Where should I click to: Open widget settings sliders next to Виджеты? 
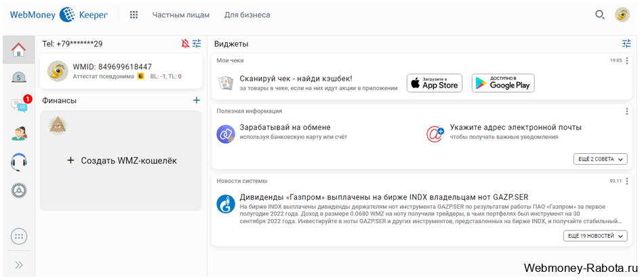[x=626, y=43]
